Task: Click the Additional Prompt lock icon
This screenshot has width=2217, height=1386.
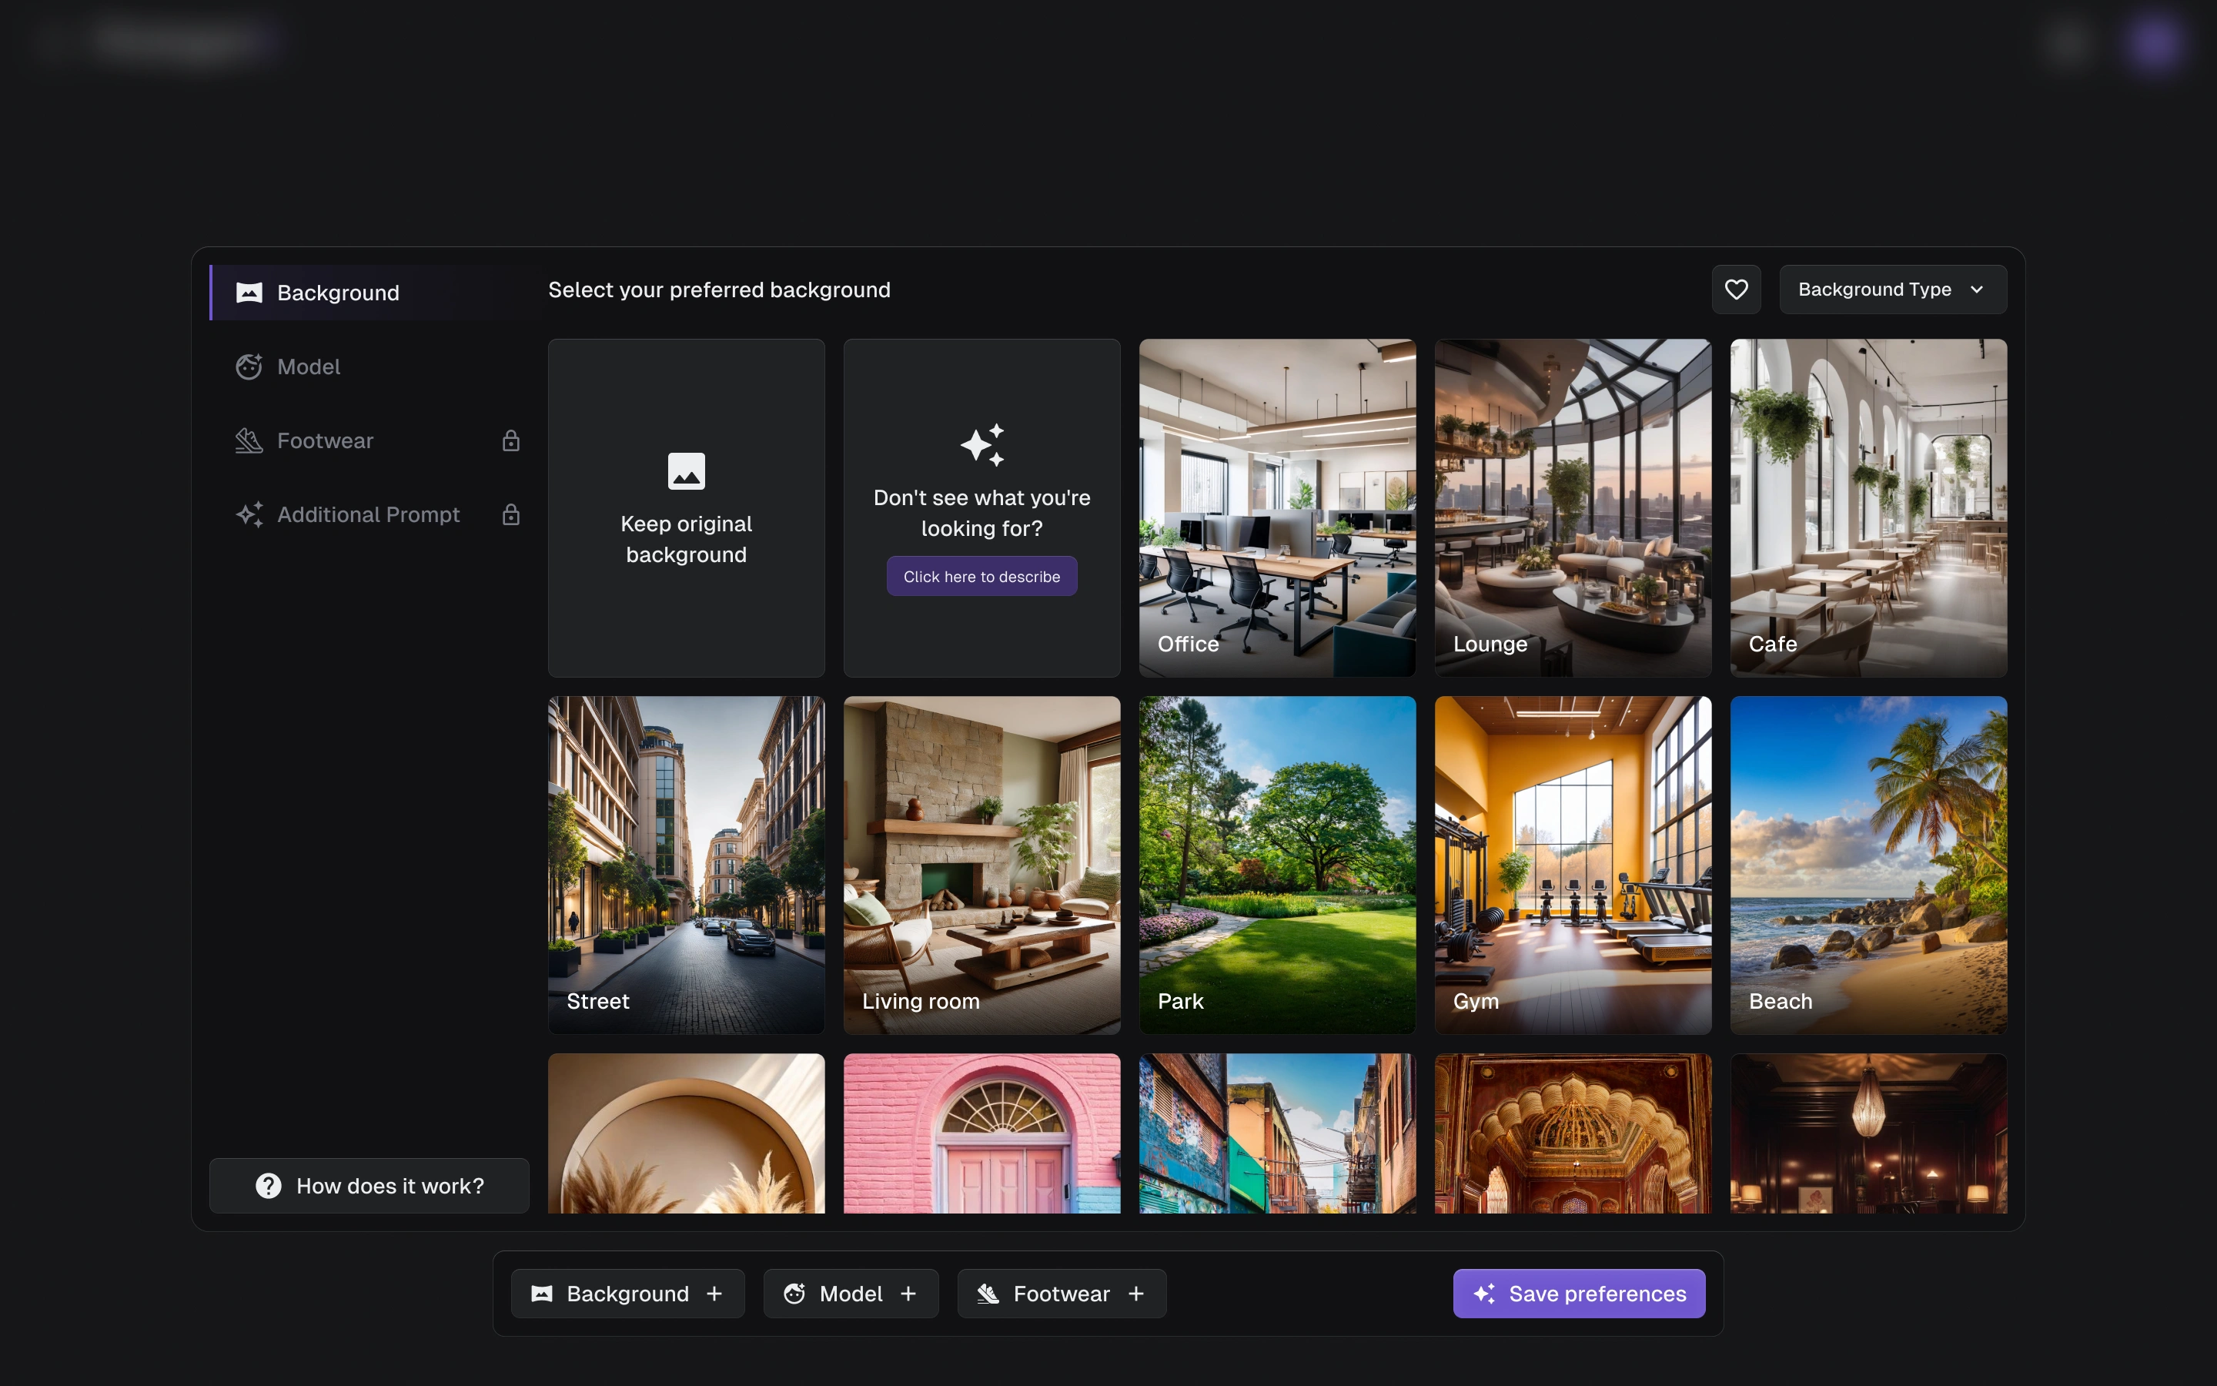Action: (511, 515)
